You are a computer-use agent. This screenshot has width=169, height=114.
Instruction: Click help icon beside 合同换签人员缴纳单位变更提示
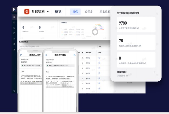(x=145, y=63)
